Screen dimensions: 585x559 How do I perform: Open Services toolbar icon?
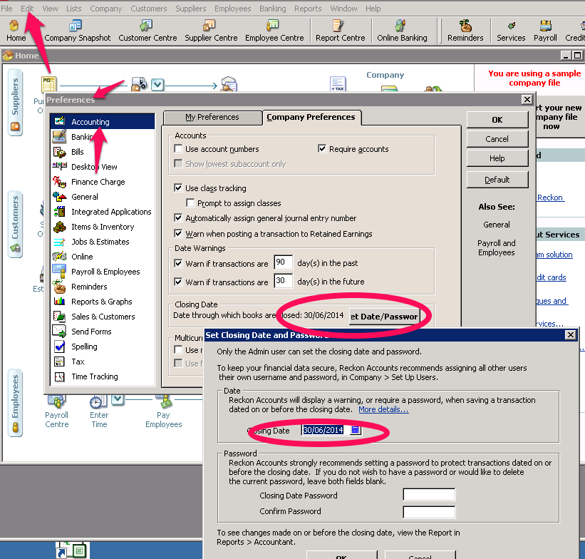(511, 31)
